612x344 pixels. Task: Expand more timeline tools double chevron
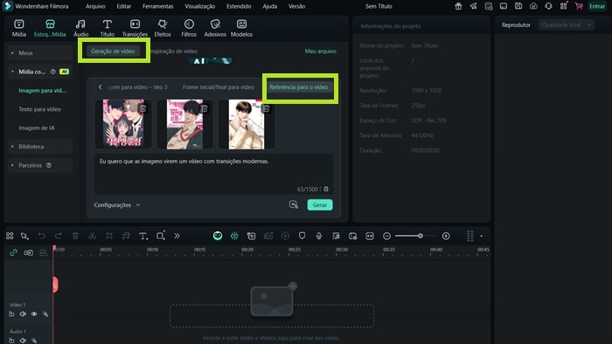pos(177,236)
